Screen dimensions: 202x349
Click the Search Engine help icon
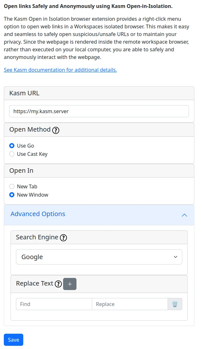pos(63,238)
